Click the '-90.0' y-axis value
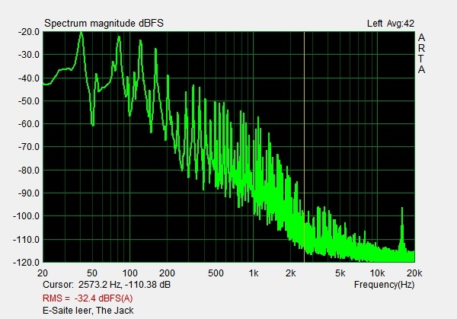The image size is (457, 319). (29, 193)
